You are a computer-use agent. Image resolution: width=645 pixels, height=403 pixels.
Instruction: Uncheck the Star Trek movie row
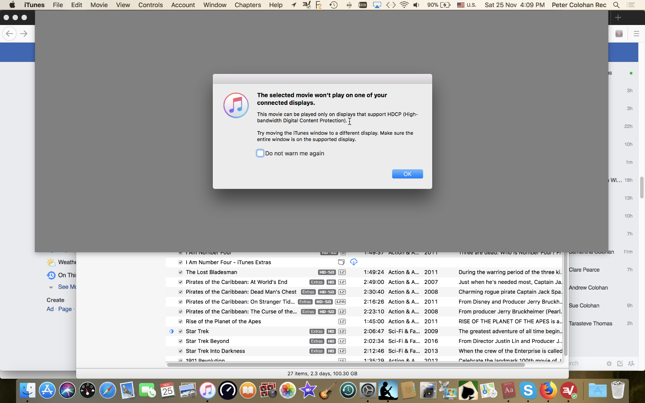click(180, 331)
